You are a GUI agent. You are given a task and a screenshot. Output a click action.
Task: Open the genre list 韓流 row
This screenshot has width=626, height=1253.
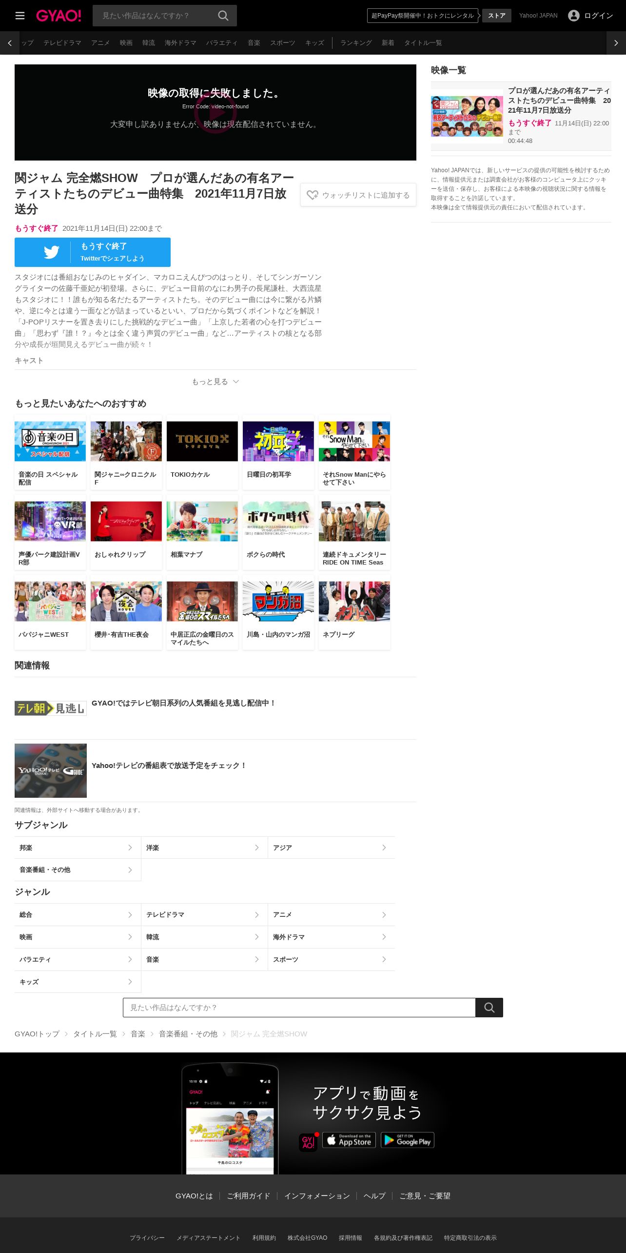(x=204, y=937)
